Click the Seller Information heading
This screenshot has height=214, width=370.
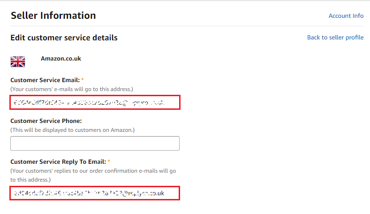click(x=53, y=15)
